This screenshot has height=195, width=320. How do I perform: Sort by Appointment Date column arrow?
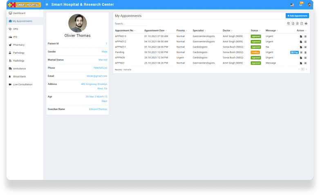coord(167,31)
